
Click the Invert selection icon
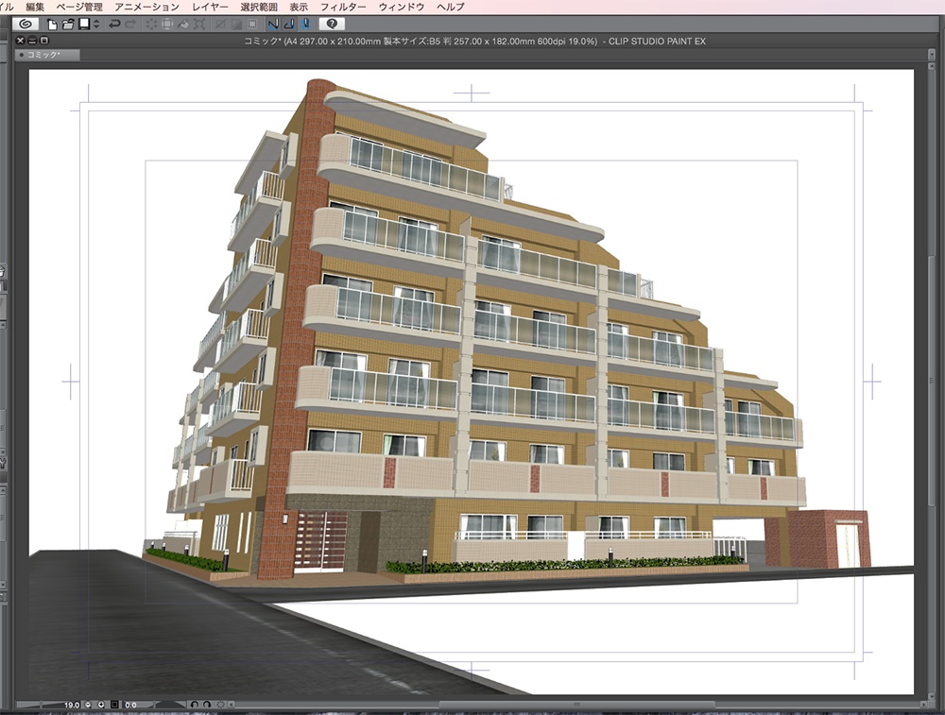236,25
